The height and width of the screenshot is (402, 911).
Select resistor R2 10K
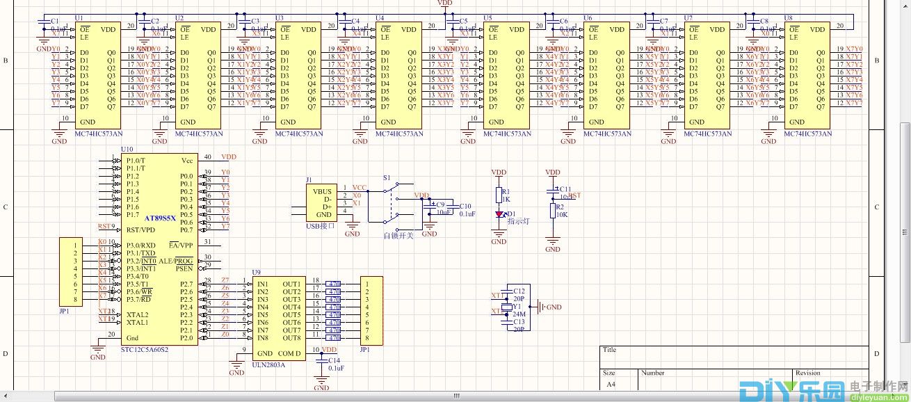pos(553,211)
